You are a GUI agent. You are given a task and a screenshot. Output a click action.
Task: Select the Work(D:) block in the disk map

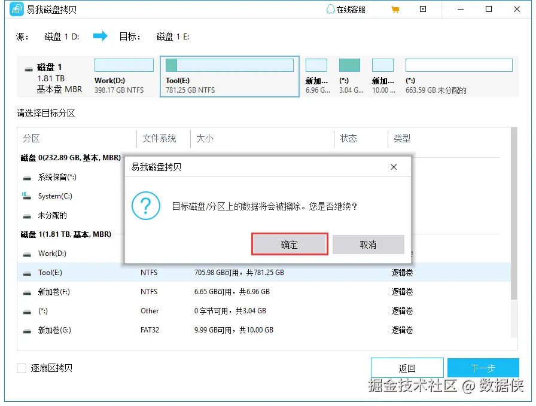[124, 65]
